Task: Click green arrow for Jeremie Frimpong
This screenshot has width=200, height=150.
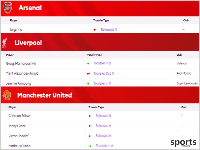Action: [x=88, y=84]
